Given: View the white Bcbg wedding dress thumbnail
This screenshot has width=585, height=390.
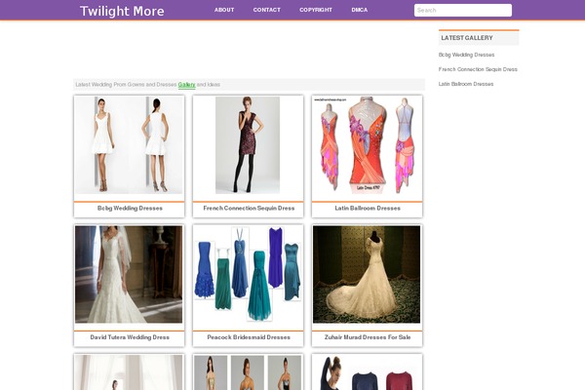Looking at the screenshot, I should (129, 145).
